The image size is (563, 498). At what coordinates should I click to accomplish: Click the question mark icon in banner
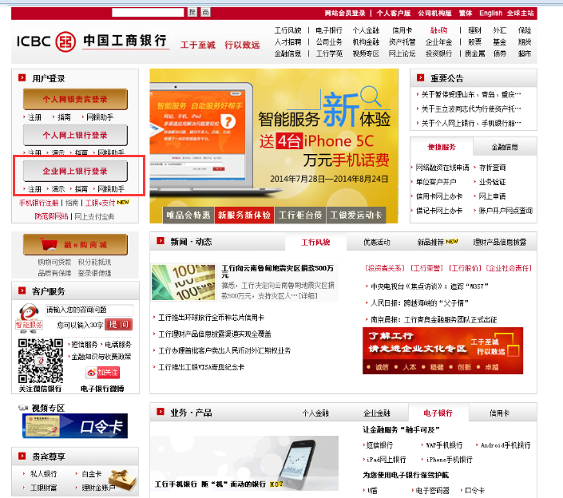click(x=228, y=122)
